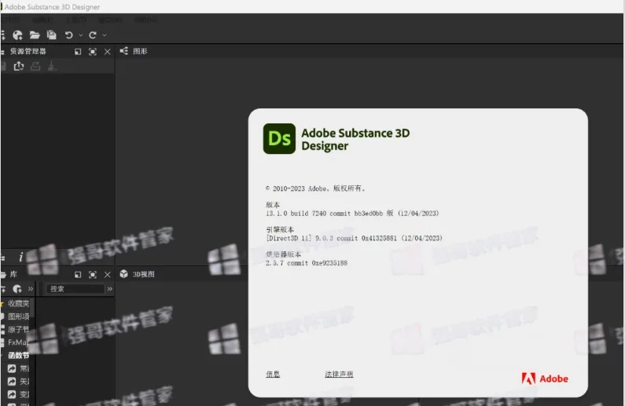The image size is (625, 406).
Task: Open the 工具(T) menu
Action: point(75,20)
